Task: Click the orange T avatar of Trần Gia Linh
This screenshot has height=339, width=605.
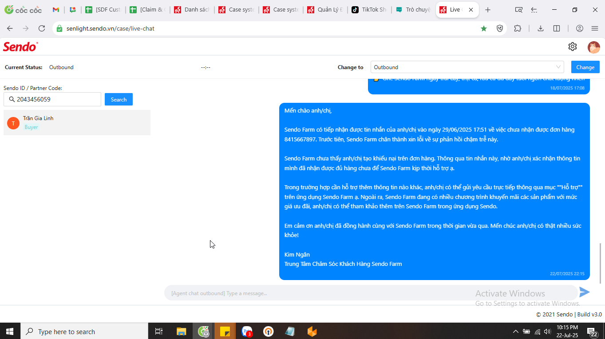Action: pos(13,123)
